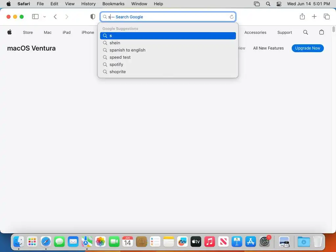This screenshot has width=336, height=252.
Task: Go to the iPad page link
Action: pos(66,32)
